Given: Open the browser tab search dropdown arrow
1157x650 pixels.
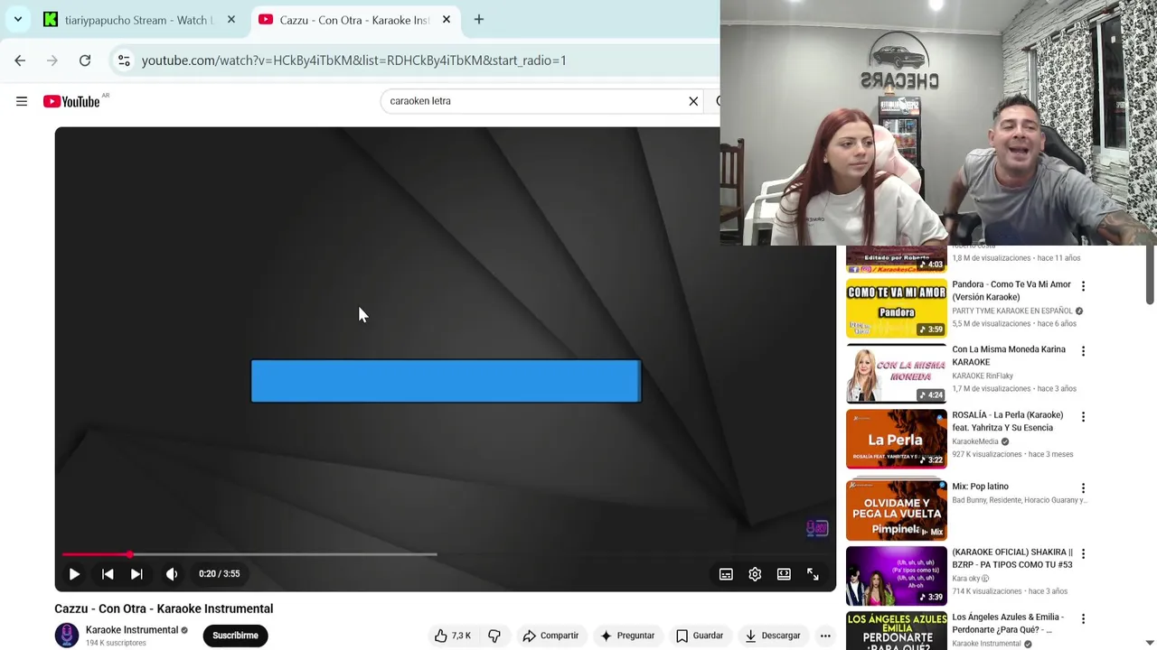Looking at the screenshot, I should tap(18, 19).
